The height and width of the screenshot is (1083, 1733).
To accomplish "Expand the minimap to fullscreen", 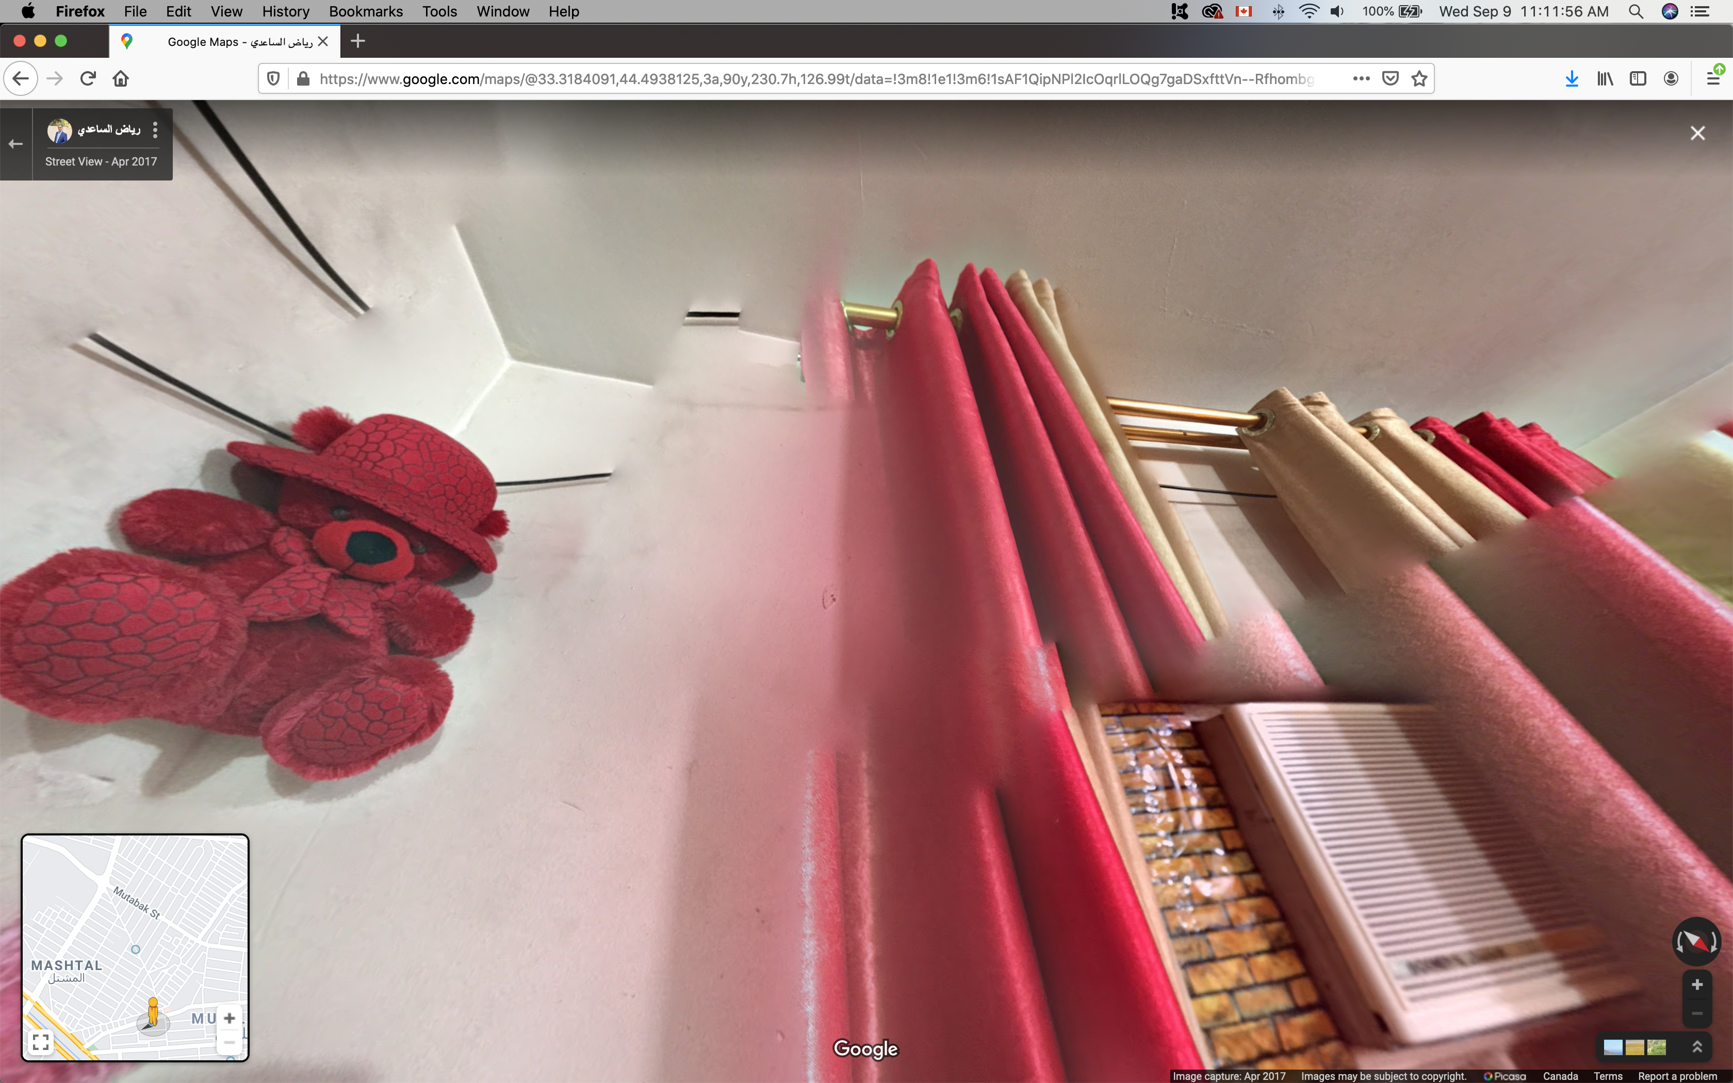I will coord(42,1041).
